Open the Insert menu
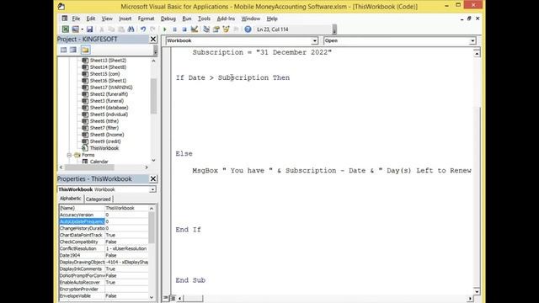Screen dimensions: 539x303 (x=125, y=19)
